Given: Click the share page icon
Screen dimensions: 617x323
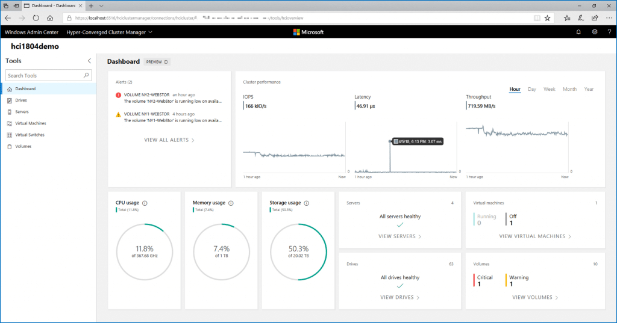Looking at the screenshot, I should 595,18.
